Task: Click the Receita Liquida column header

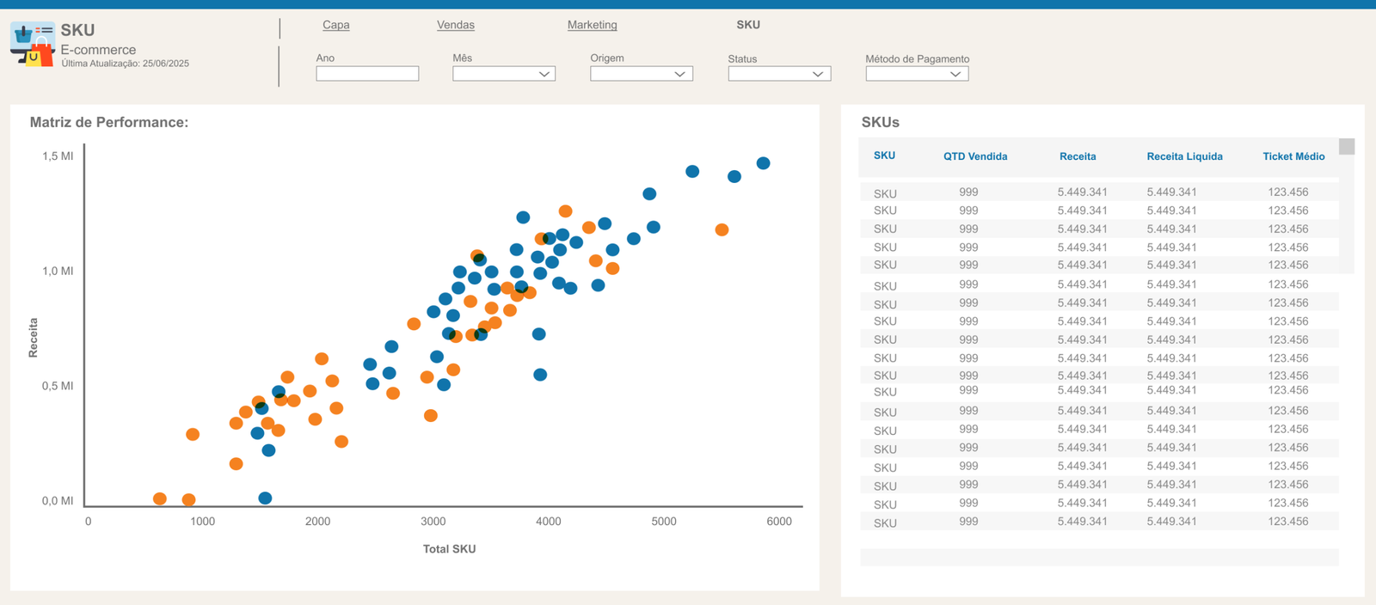Action: click(x=1184, y=156)
